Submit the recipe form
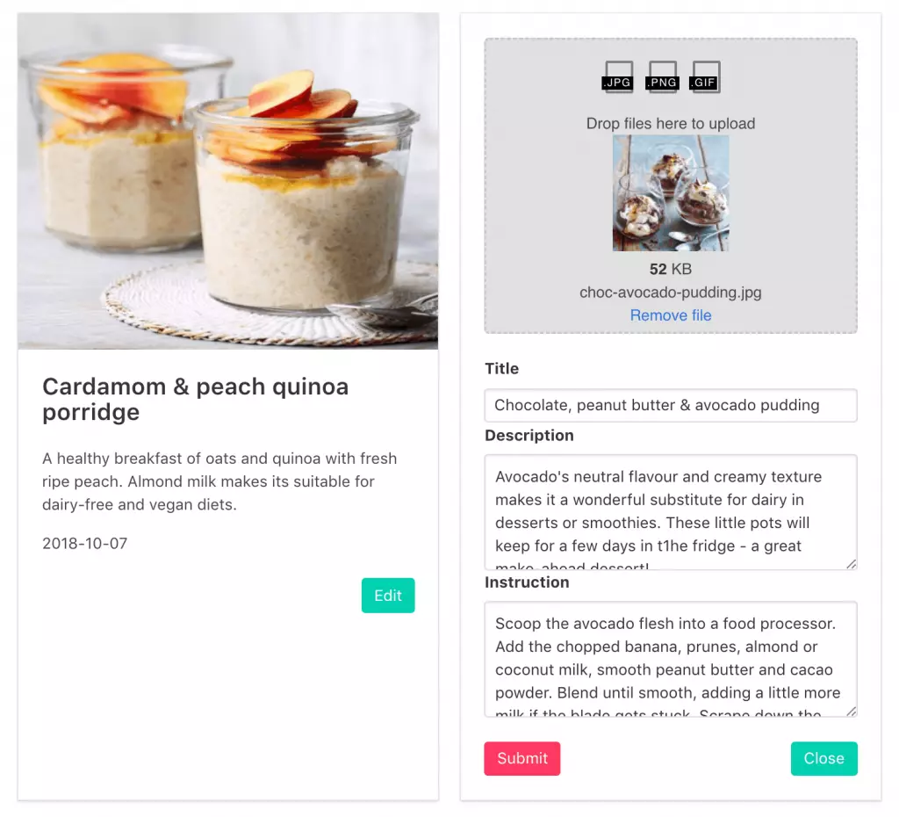Viewport: 899px width, 817px height. pyautogui.click(x=522, y=758)
